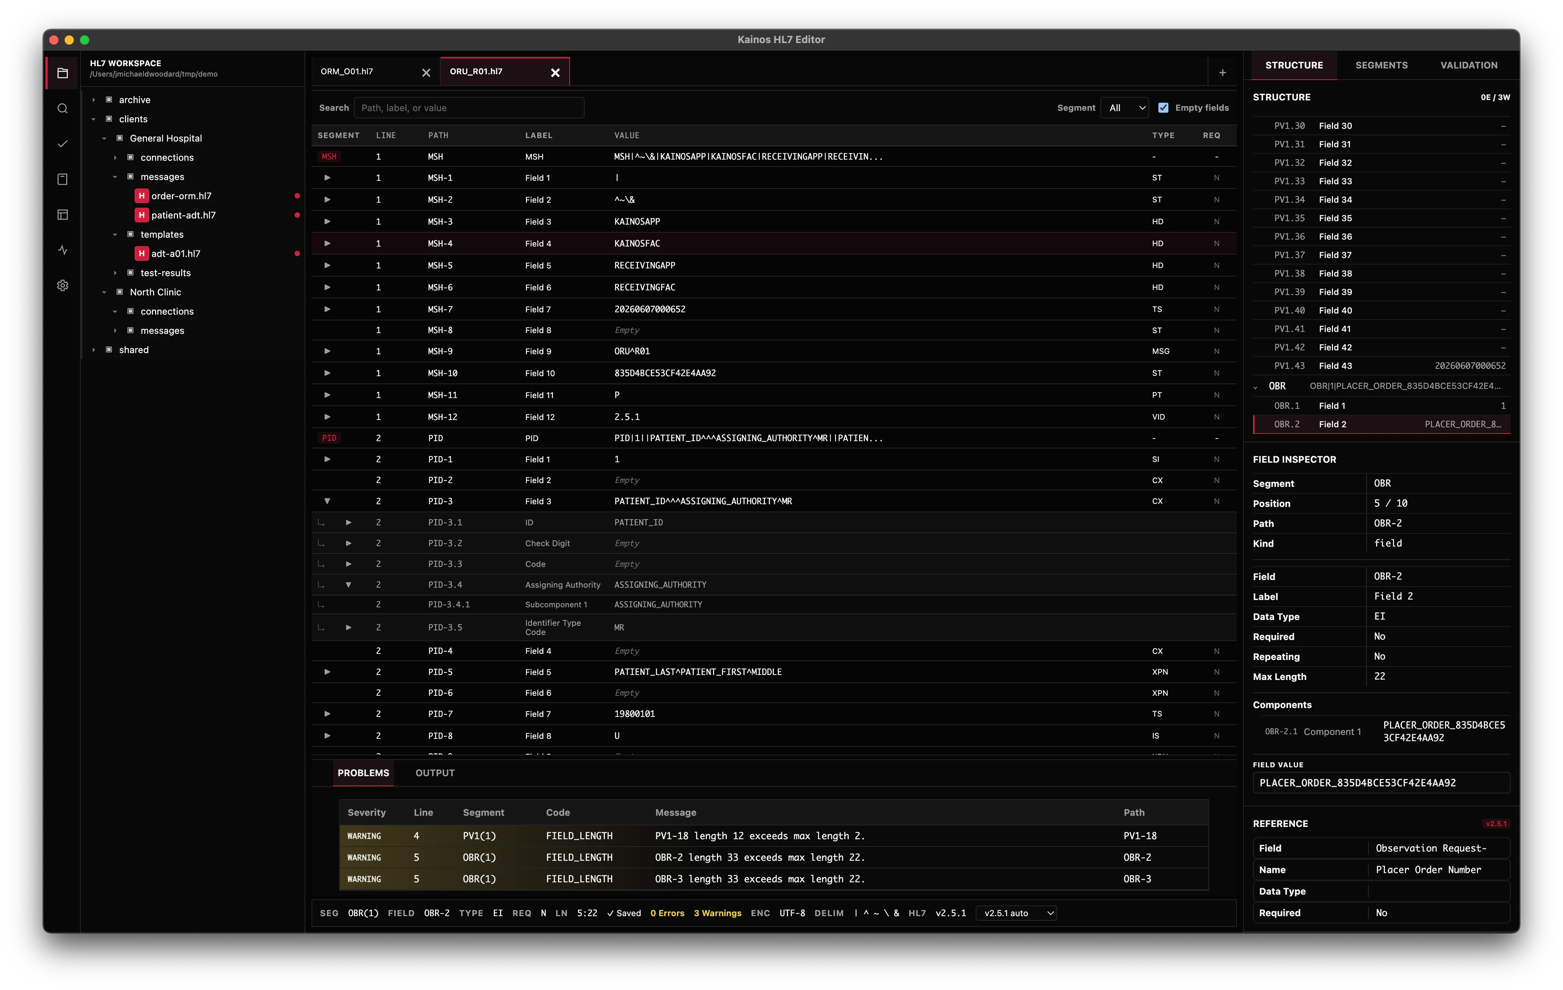Click the 0 Errors status indicator
The image size is (1563, 990).
tap(667, 913)
